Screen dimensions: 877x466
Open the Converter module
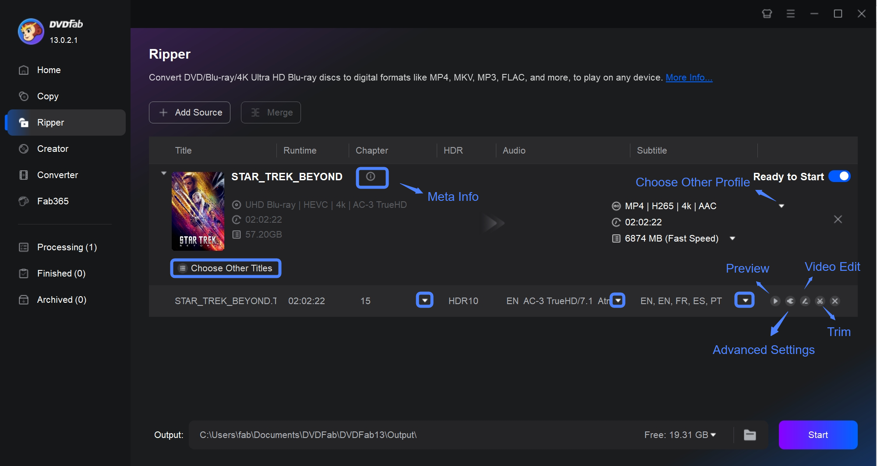pyautogui.click(x=67, y=175)
